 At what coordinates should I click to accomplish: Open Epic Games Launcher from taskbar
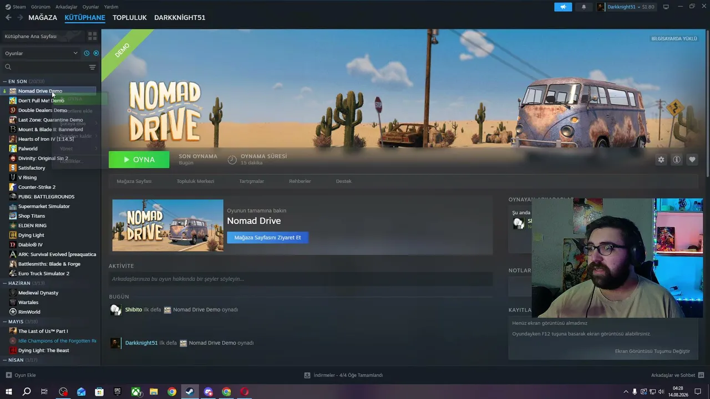pyautogui.click(x=118, y=392)
